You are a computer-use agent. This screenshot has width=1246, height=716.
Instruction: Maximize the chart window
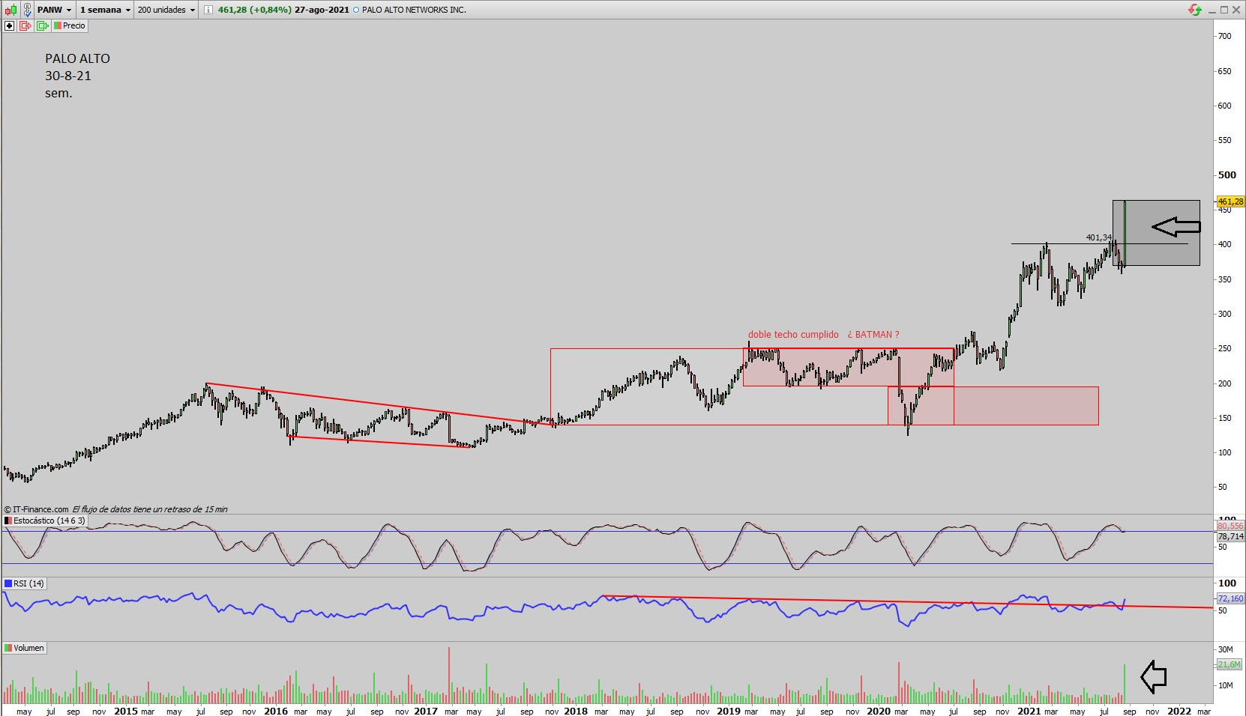1224,10
